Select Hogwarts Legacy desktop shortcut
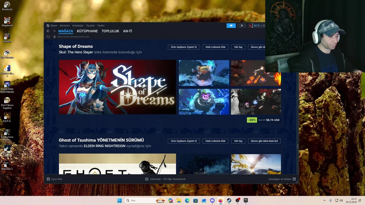Viewport: 365px width, 205px height. [7, 151]
